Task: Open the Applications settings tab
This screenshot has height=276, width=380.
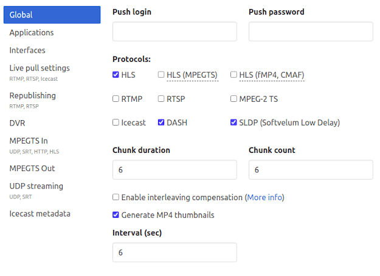Action: (x=32, y=33)
